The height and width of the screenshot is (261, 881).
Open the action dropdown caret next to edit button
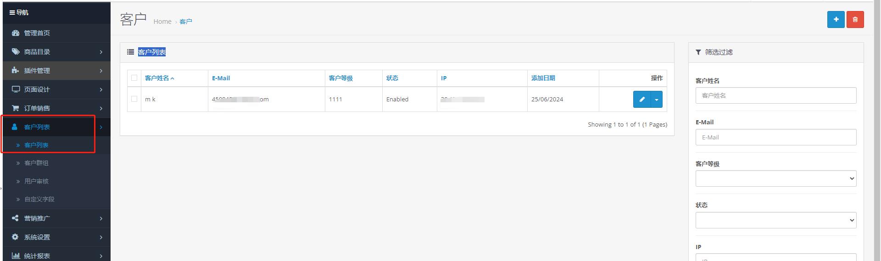[657, 100]
